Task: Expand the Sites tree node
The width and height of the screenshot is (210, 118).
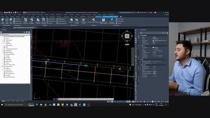Action: (x=3, y=47)
